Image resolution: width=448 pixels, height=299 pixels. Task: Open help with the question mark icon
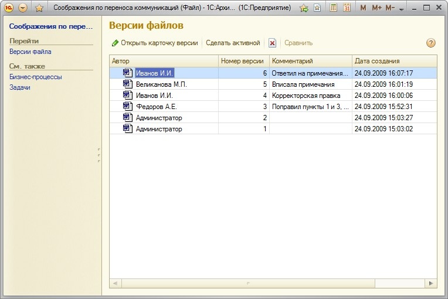tap(431, 43)
